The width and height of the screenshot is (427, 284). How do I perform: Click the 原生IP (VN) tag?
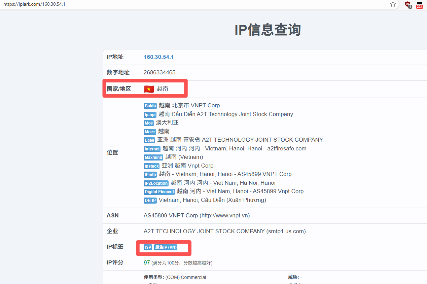[x=166, y=247]
